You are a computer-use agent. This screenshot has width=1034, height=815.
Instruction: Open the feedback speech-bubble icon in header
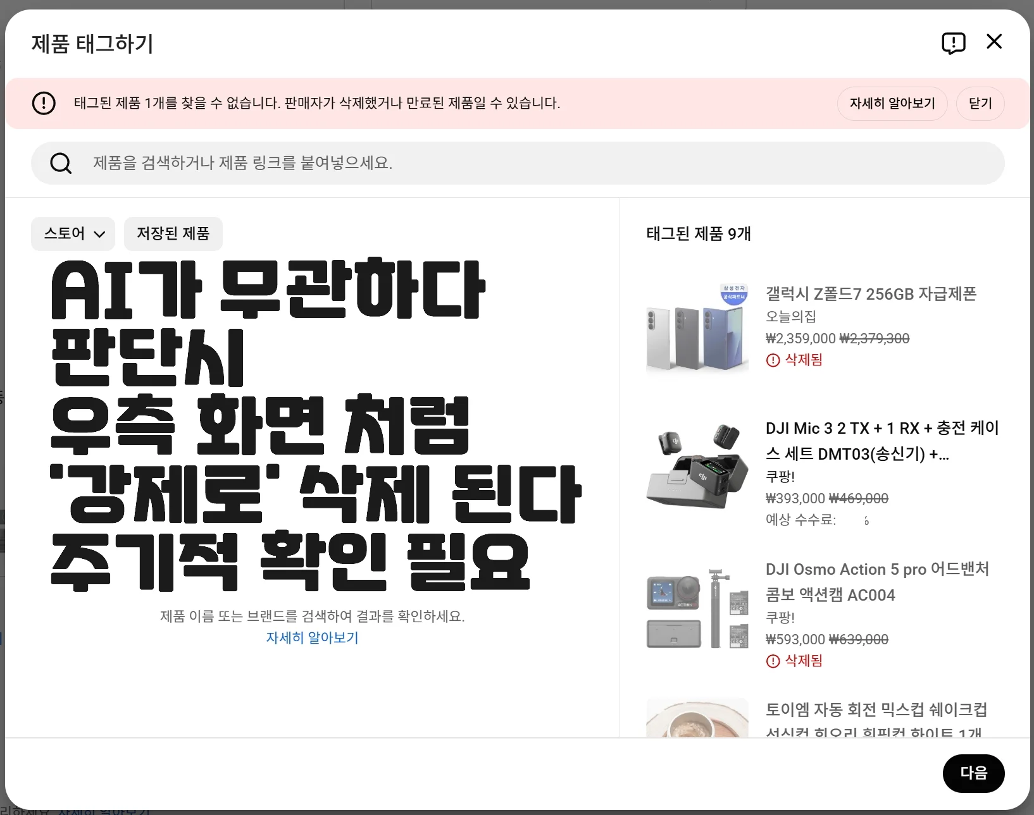(954, 42)
